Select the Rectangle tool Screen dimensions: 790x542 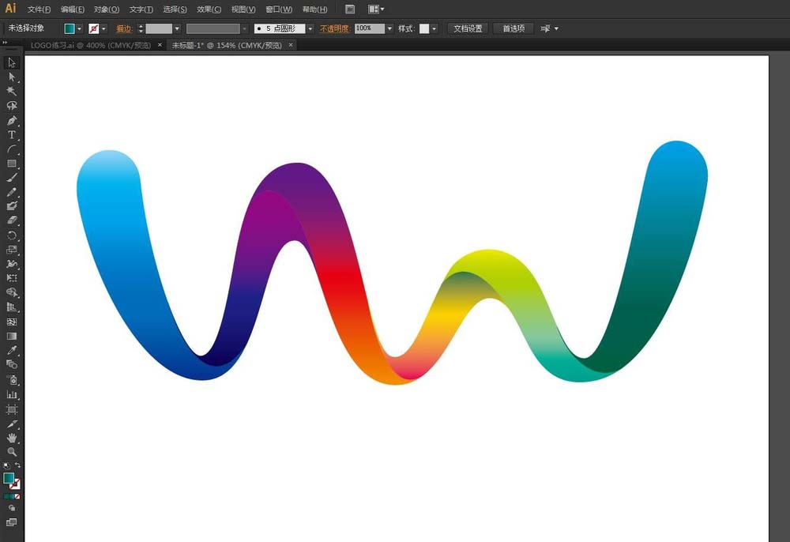[12, 164]
